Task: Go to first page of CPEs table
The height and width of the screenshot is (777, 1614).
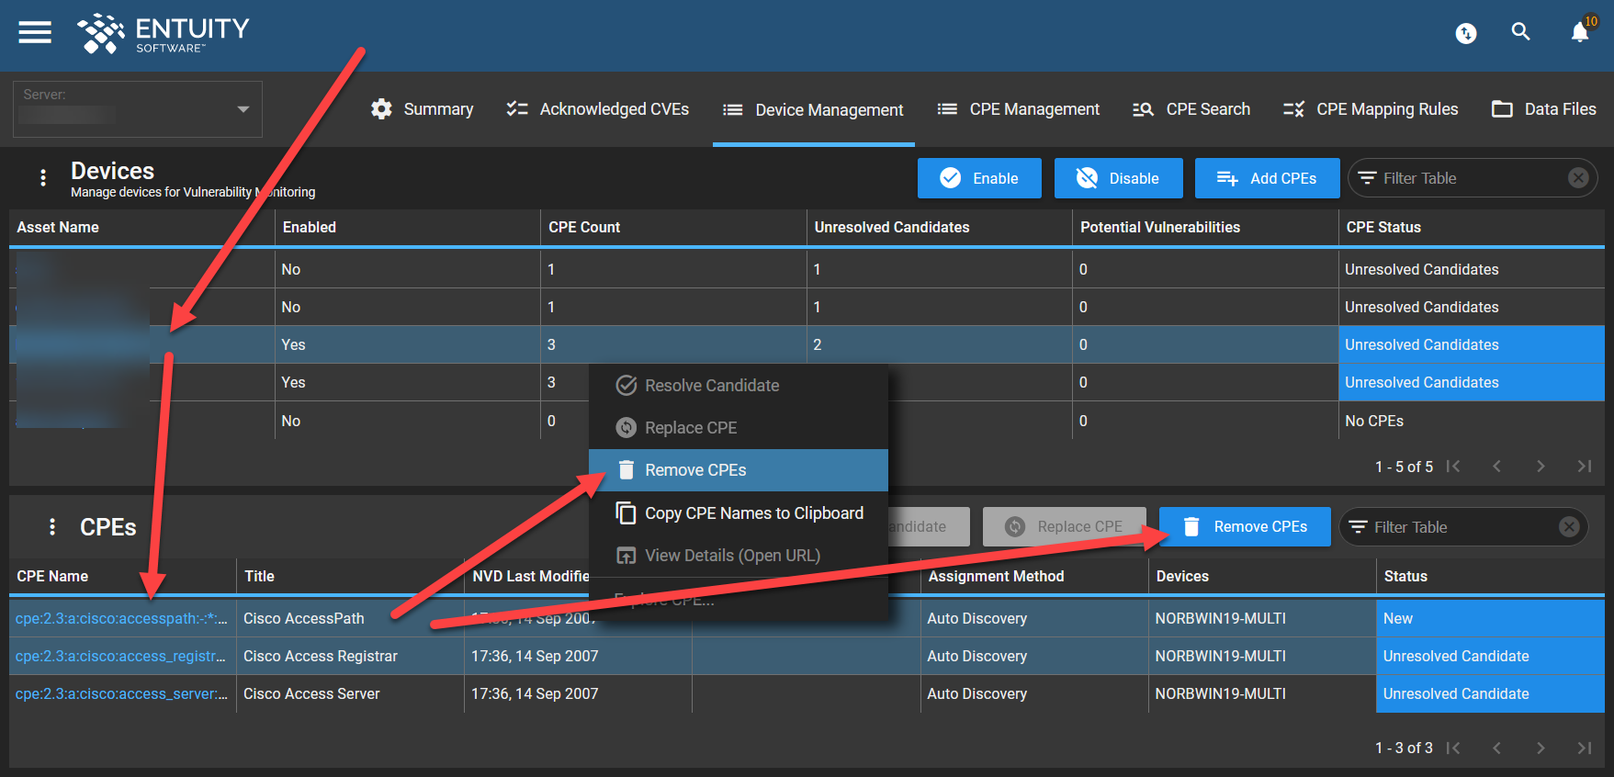Action: point(1453,748)
